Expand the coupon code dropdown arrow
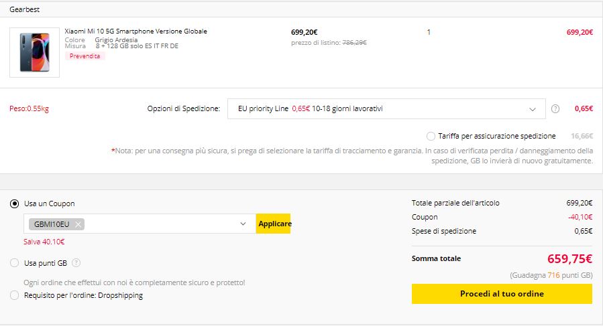603x326 pixels. click(243, 224)
